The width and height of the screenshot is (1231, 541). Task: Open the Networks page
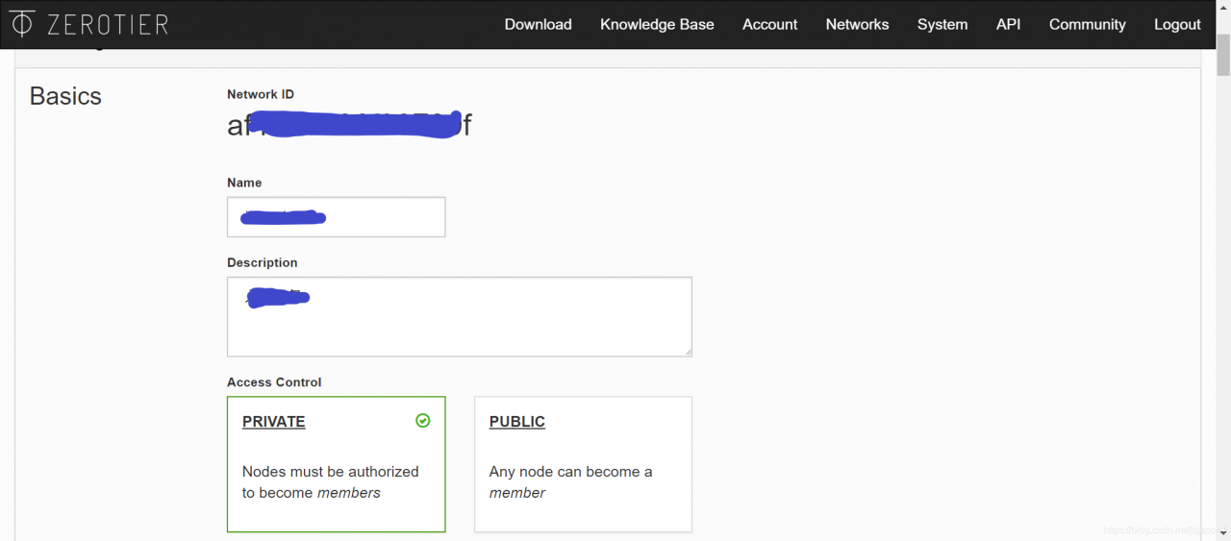(857, 25)
